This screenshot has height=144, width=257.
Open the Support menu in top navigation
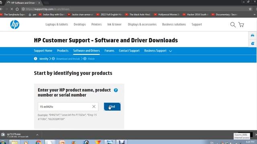(x=197, y=24)
